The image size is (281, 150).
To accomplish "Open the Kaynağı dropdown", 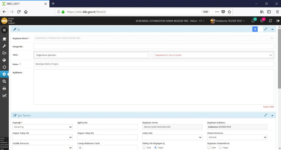I will (43, 127).
